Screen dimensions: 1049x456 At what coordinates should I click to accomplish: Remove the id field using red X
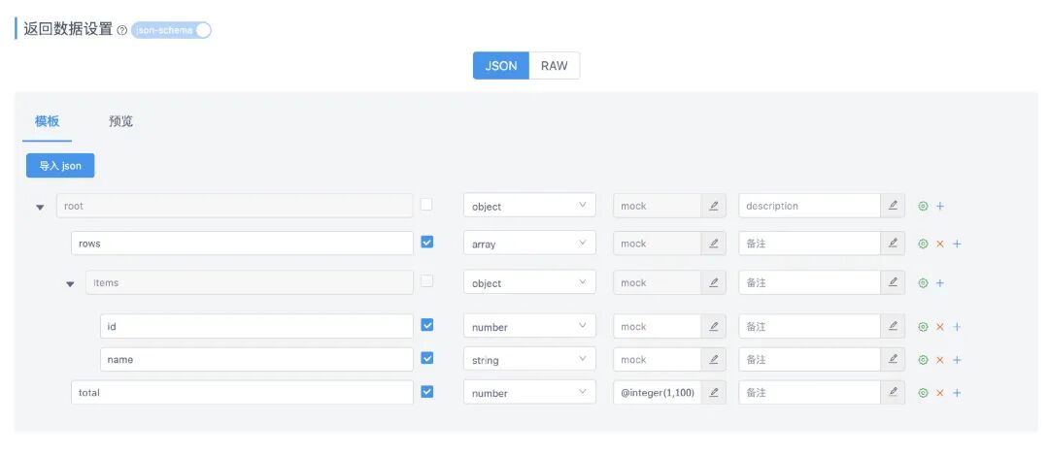coord(939,327)
